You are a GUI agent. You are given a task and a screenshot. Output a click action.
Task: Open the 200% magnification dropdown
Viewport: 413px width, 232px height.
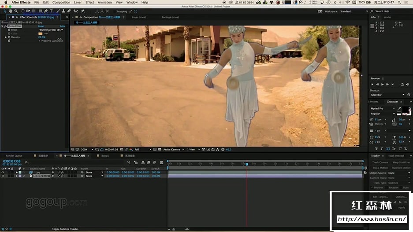point(87,149)
